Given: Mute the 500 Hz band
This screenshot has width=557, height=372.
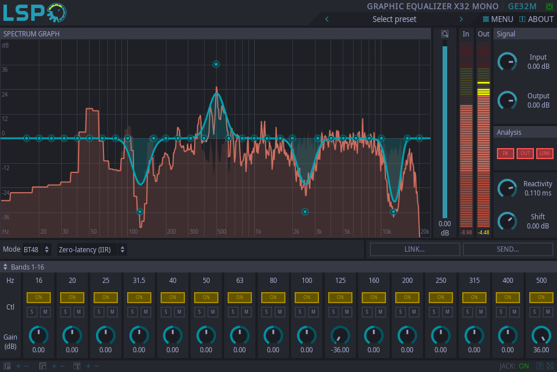Looking at the screenshot, I should click(548, 312).
